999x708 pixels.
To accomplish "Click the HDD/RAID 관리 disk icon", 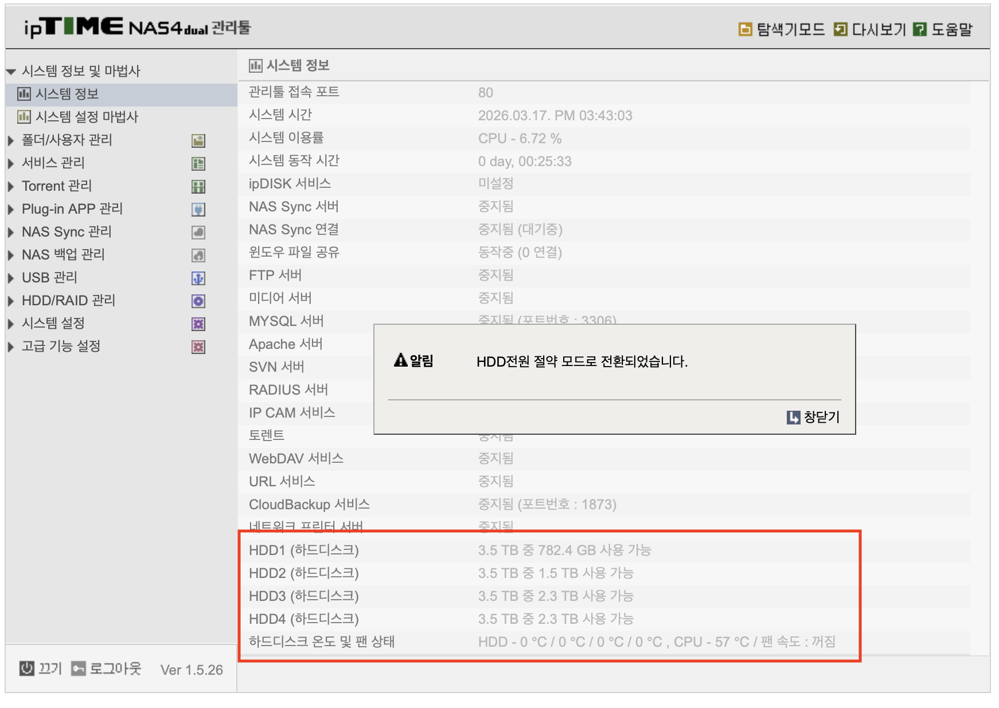I will [198, 301].
